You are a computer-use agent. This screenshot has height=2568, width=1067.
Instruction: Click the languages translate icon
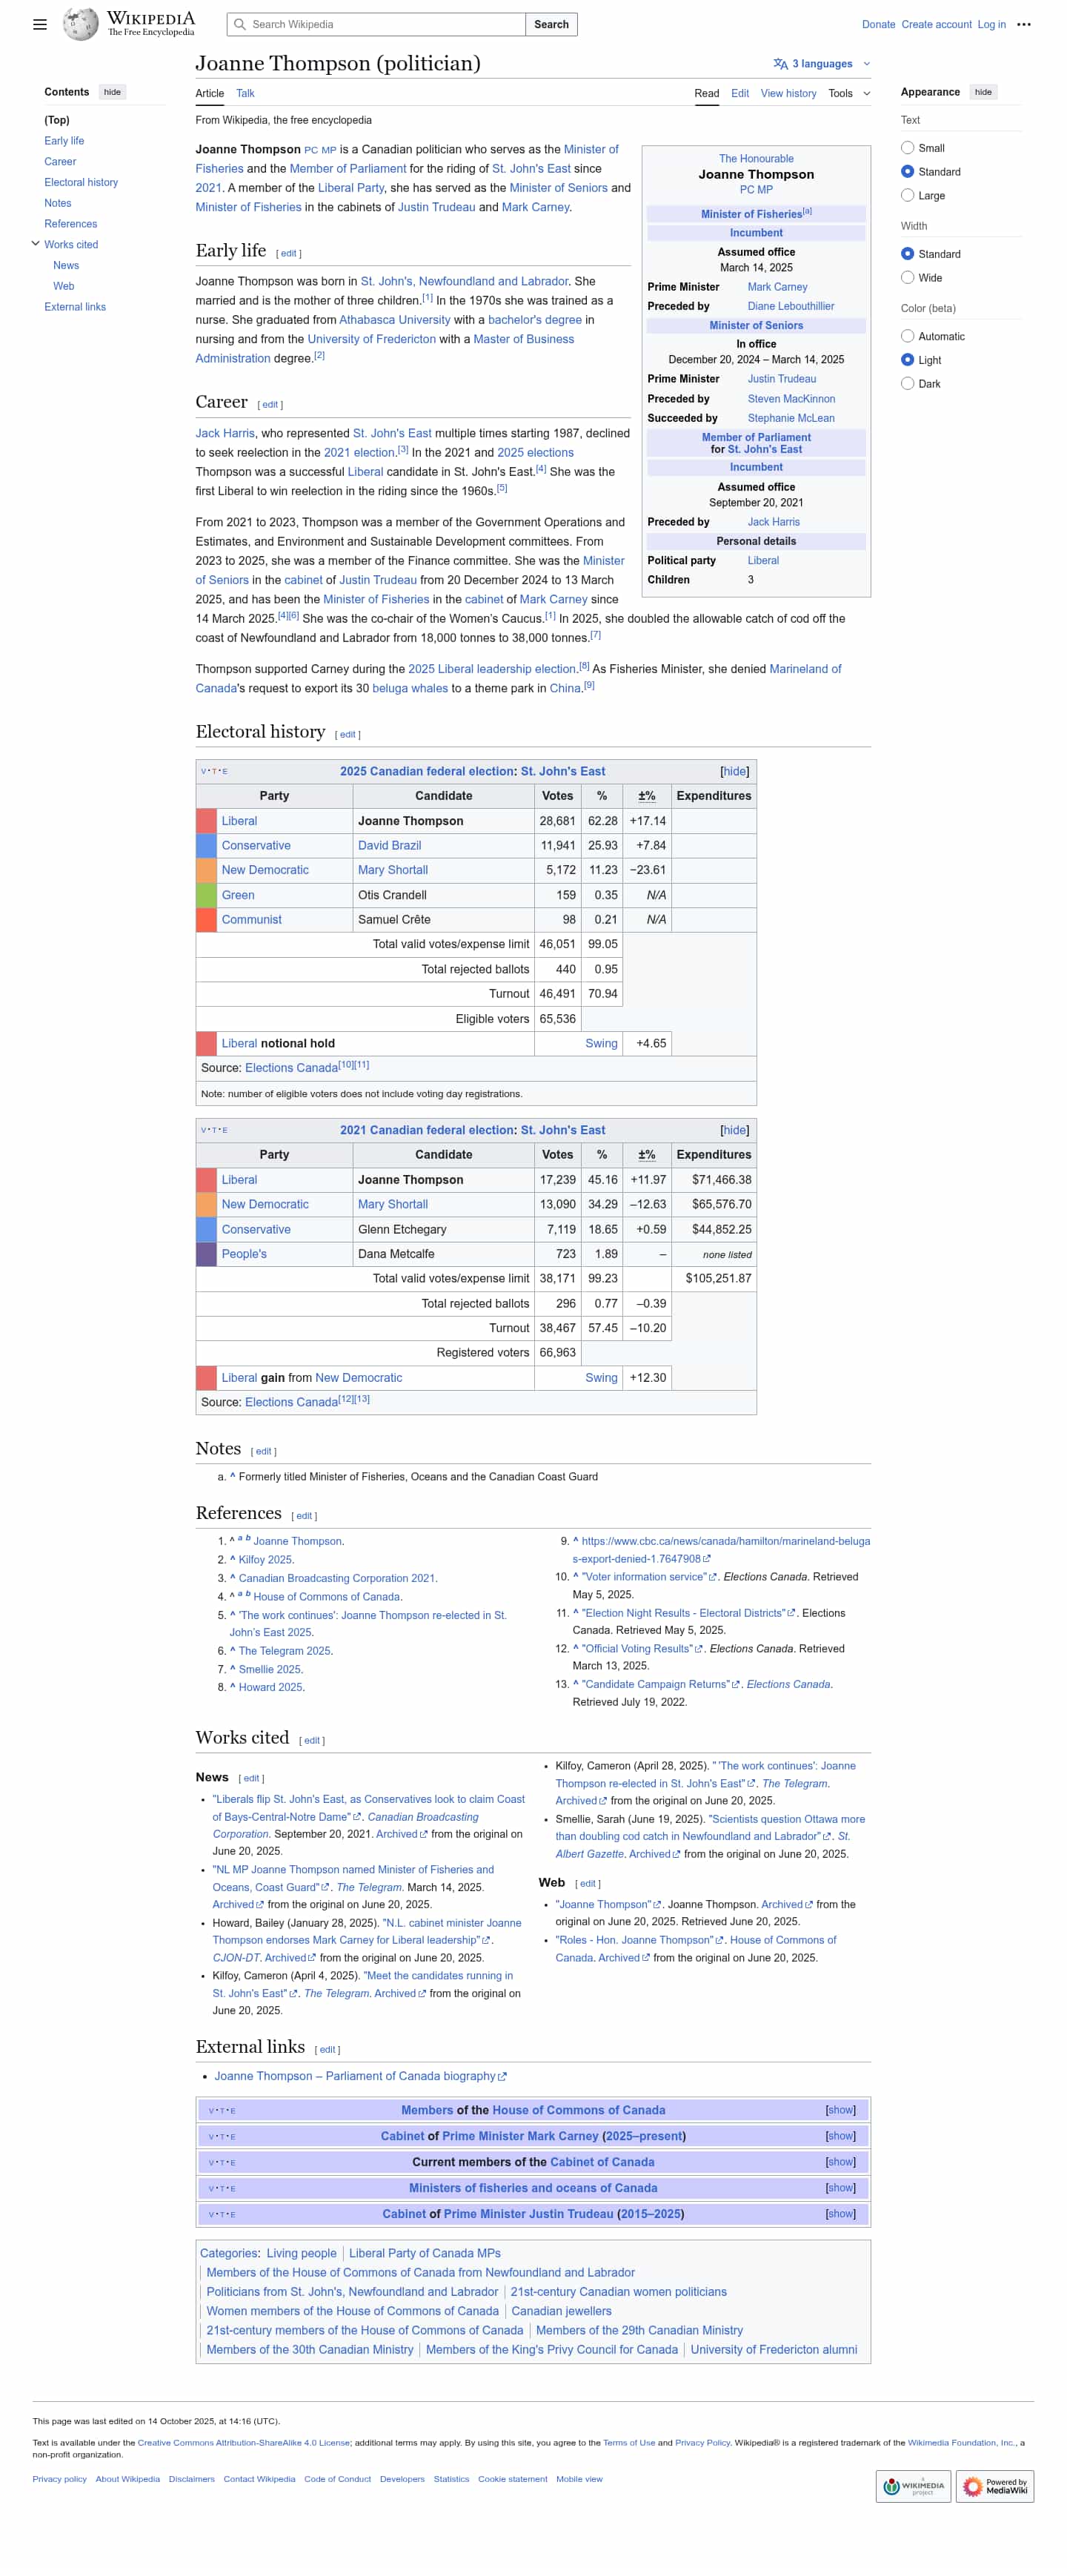(x=780, y=64)
